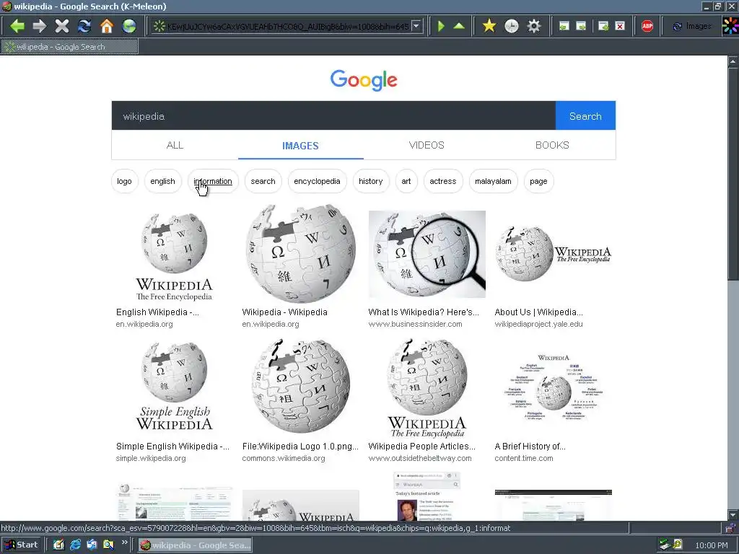The height and width of the screenshot is (554, 739).
Task: Click the wikipedia search input box
Action: [x=333, y=116]
